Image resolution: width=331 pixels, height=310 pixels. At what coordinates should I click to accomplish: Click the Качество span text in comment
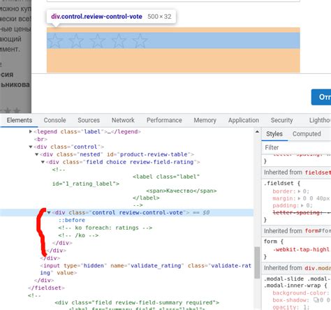(x=182, y=191)
